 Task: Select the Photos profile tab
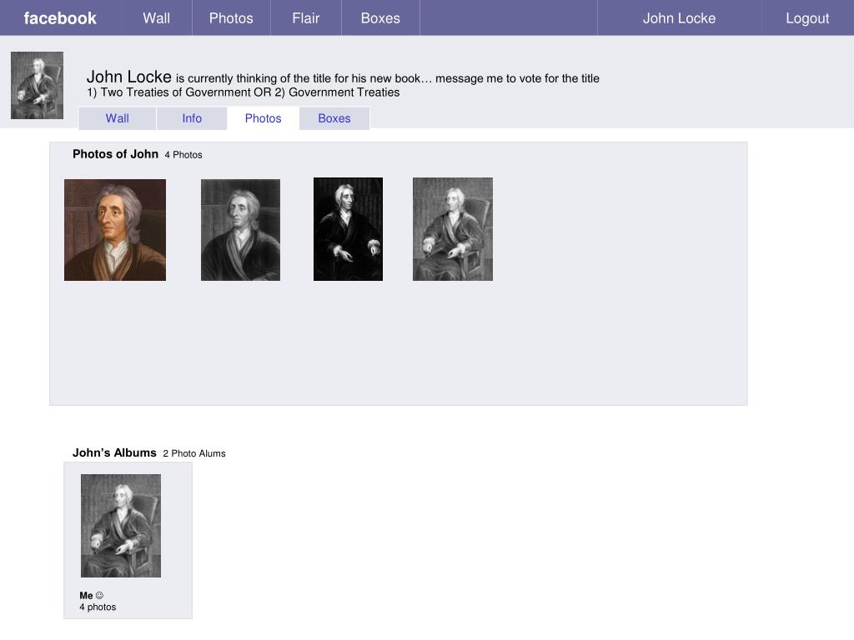263,118
